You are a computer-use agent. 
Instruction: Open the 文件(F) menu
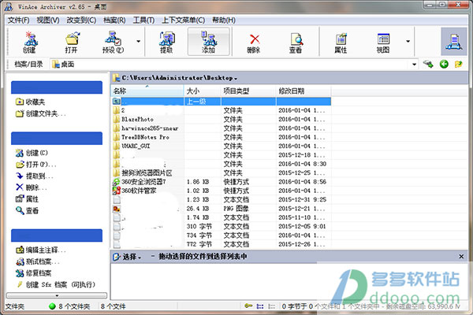click(18, 20)
